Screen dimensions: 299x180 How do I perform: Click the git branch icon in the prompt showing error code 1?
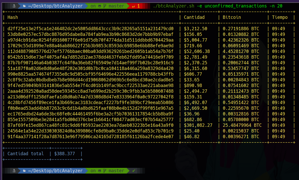click(105, 6)
